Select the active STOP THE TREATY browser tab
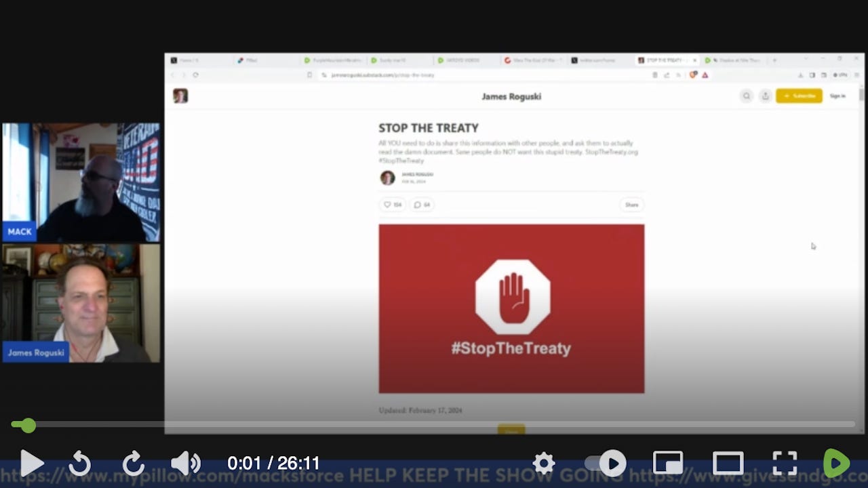 (x=667, y=60)
